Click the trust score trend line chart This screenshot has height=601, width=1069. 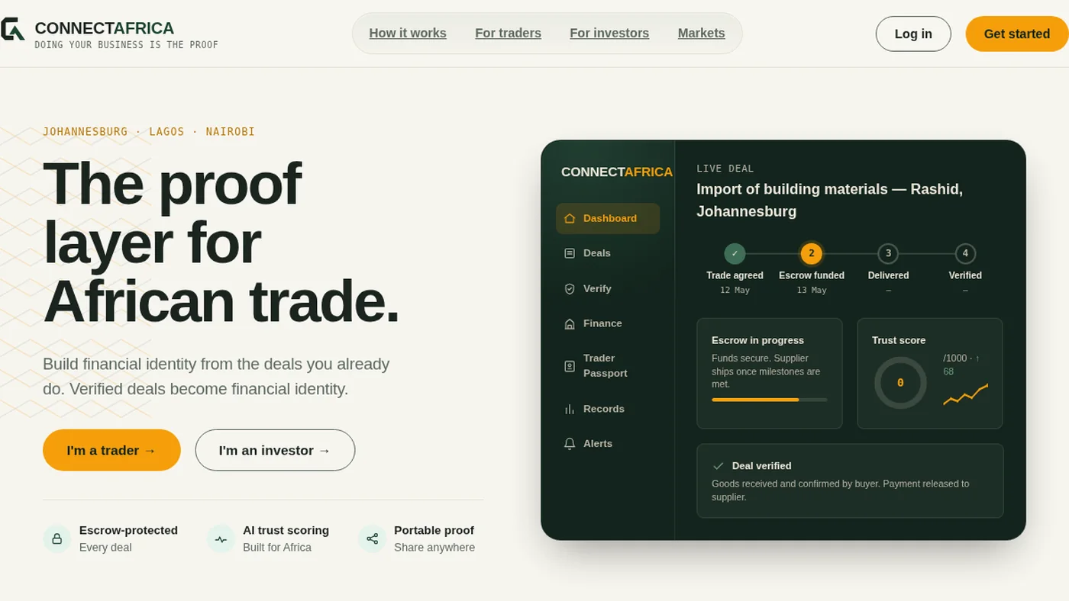click(965, 394)
